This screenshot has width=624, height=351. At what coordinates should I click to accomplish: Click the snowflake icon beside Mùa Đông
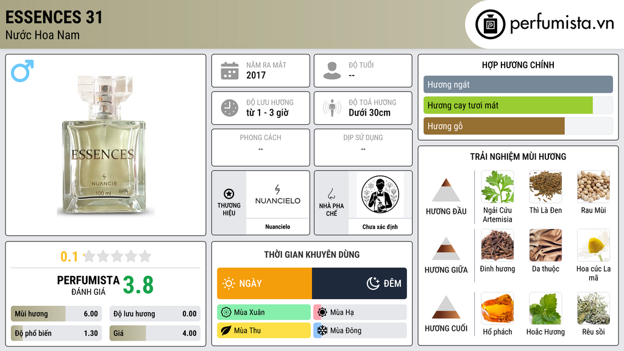point(322,330)
